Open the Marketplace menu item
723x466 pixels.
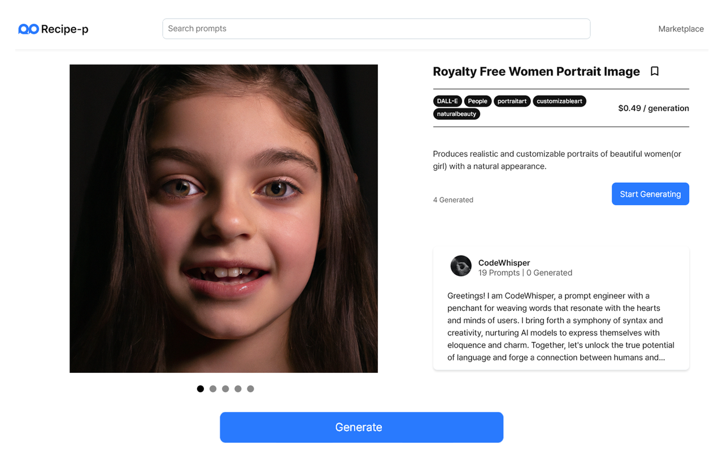tap(681, 29)
